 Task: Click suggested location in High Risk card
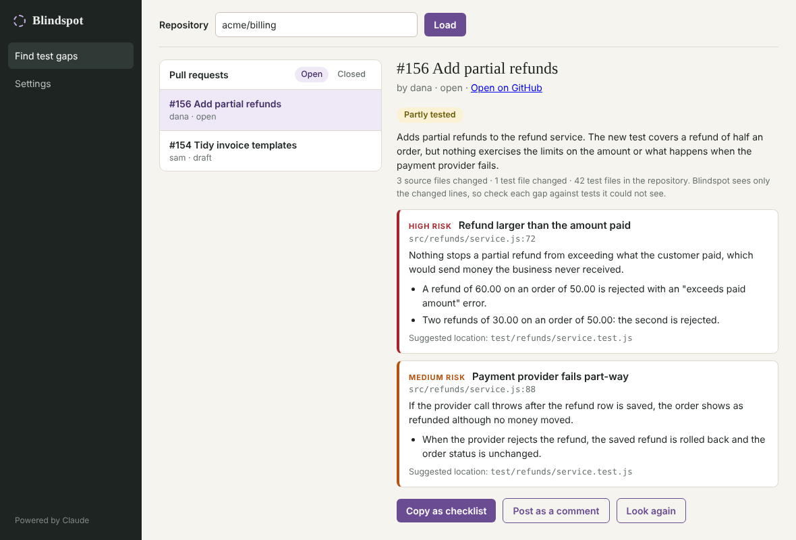click(520, 337)
